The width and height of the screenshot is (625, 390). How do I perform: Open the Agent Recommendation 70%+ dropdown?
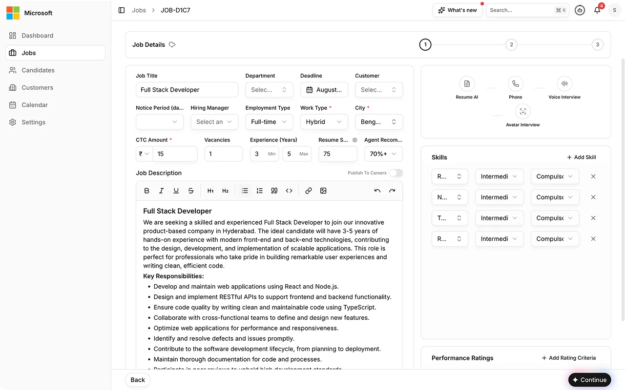click(x=384, y=154)
